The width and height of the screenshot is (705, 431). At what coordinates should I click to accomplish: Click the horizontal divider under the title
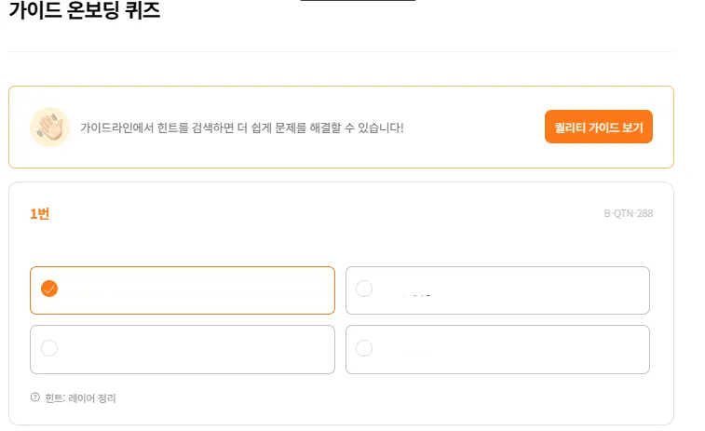pos(341,51)
